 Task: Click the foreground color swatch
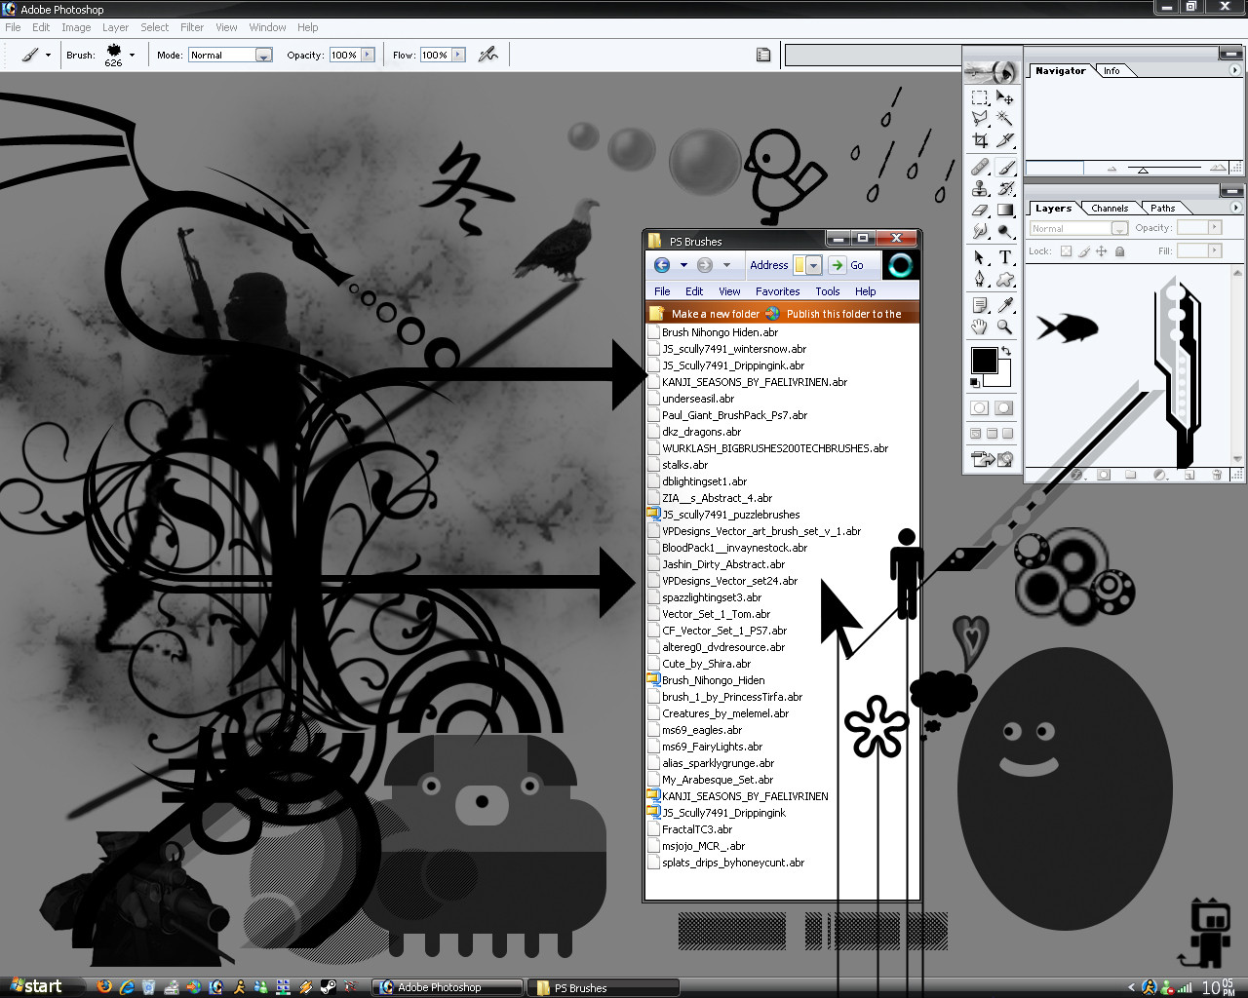pos(984,360)
